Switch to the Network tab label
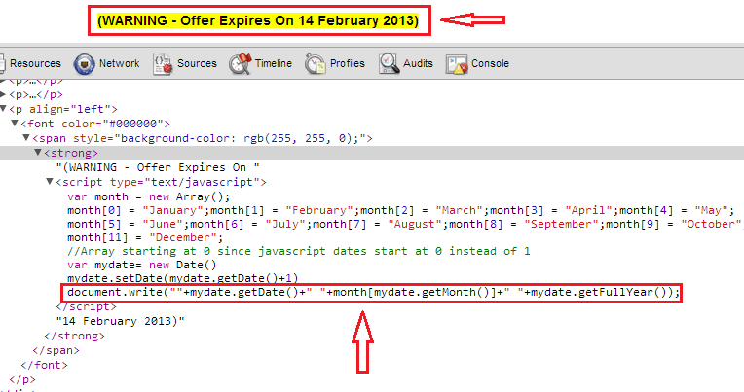Image resolution: width=744 pixels, height=392 pixels. click(x=119, y=63)
